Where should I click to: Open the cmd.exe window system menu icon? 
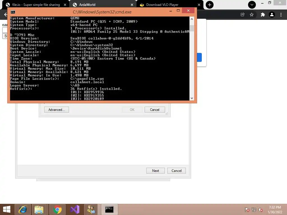(x=13, y=12)
